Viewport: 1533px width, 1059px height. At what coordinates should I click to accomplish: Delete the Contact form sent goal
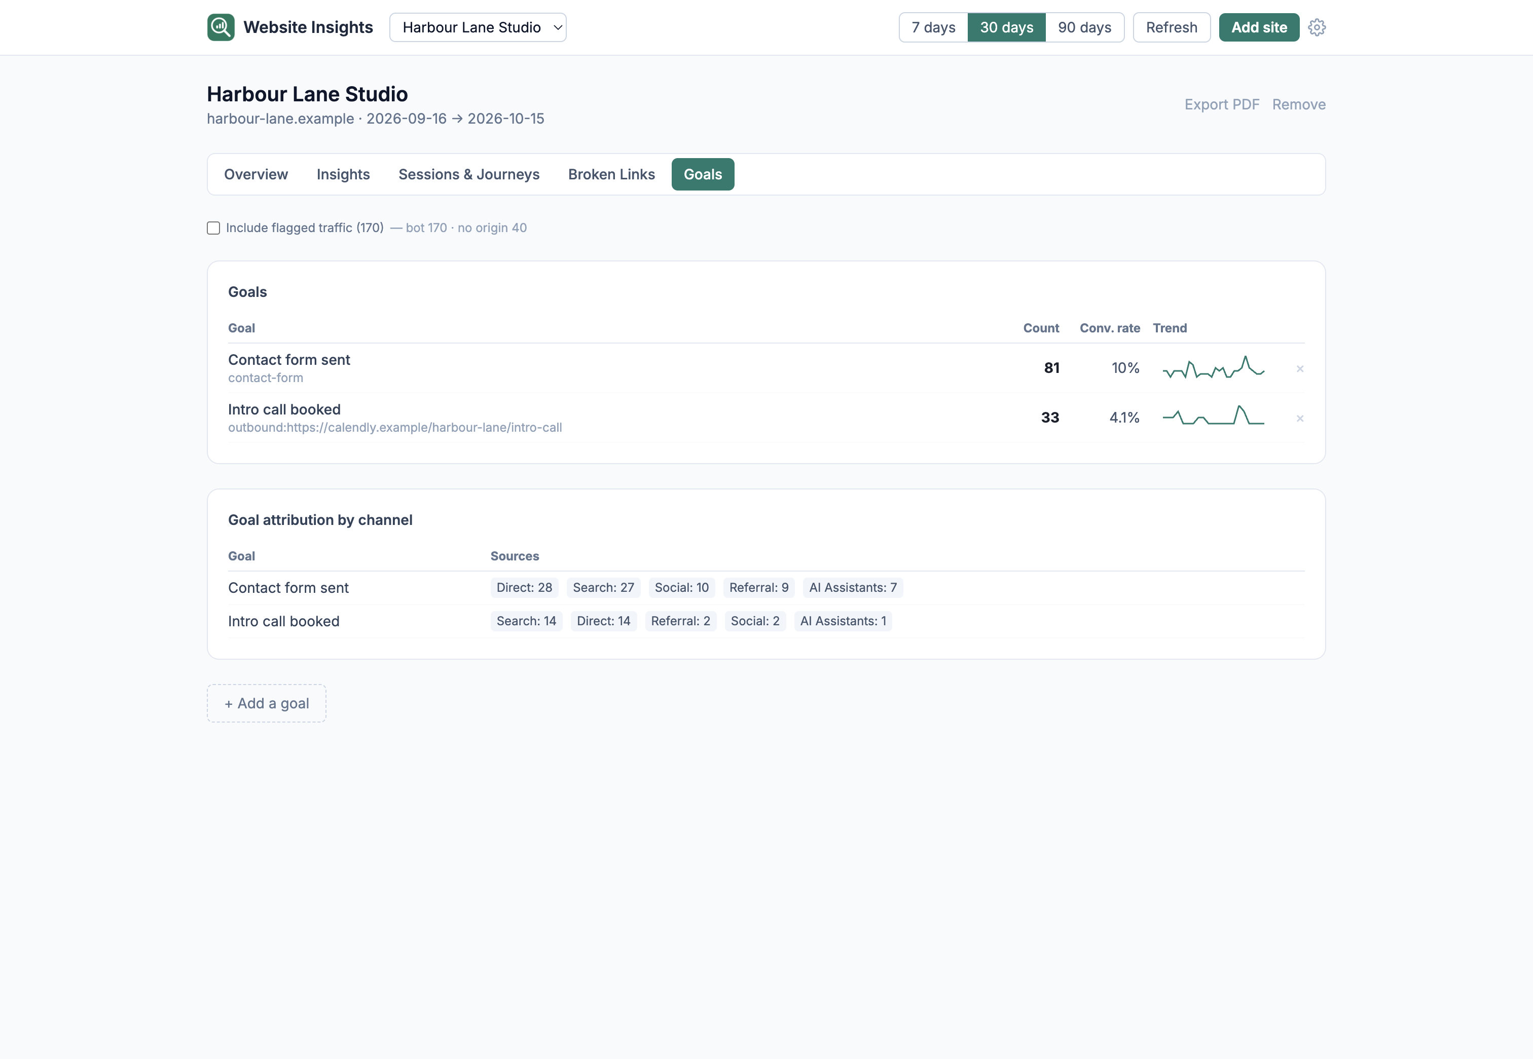click(1299, 368)
